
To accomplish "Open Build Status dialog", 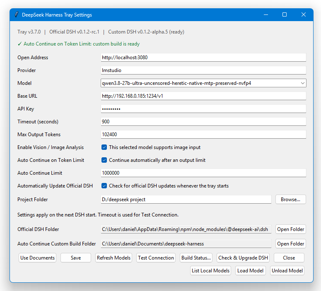I will [x=196, y=258].
